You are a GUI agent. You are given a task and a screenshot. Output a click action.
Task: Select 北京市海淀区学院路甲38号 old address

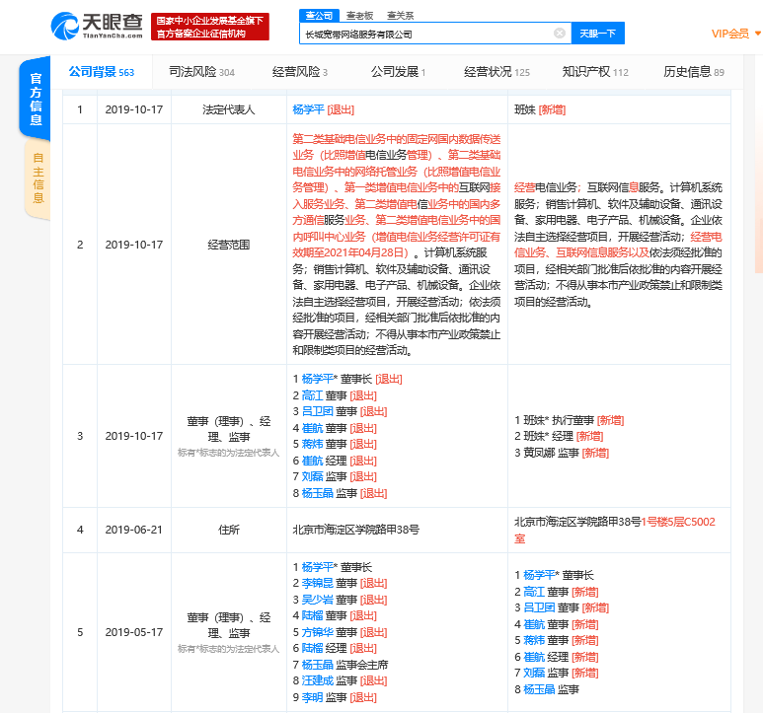[x=355, y=530]
